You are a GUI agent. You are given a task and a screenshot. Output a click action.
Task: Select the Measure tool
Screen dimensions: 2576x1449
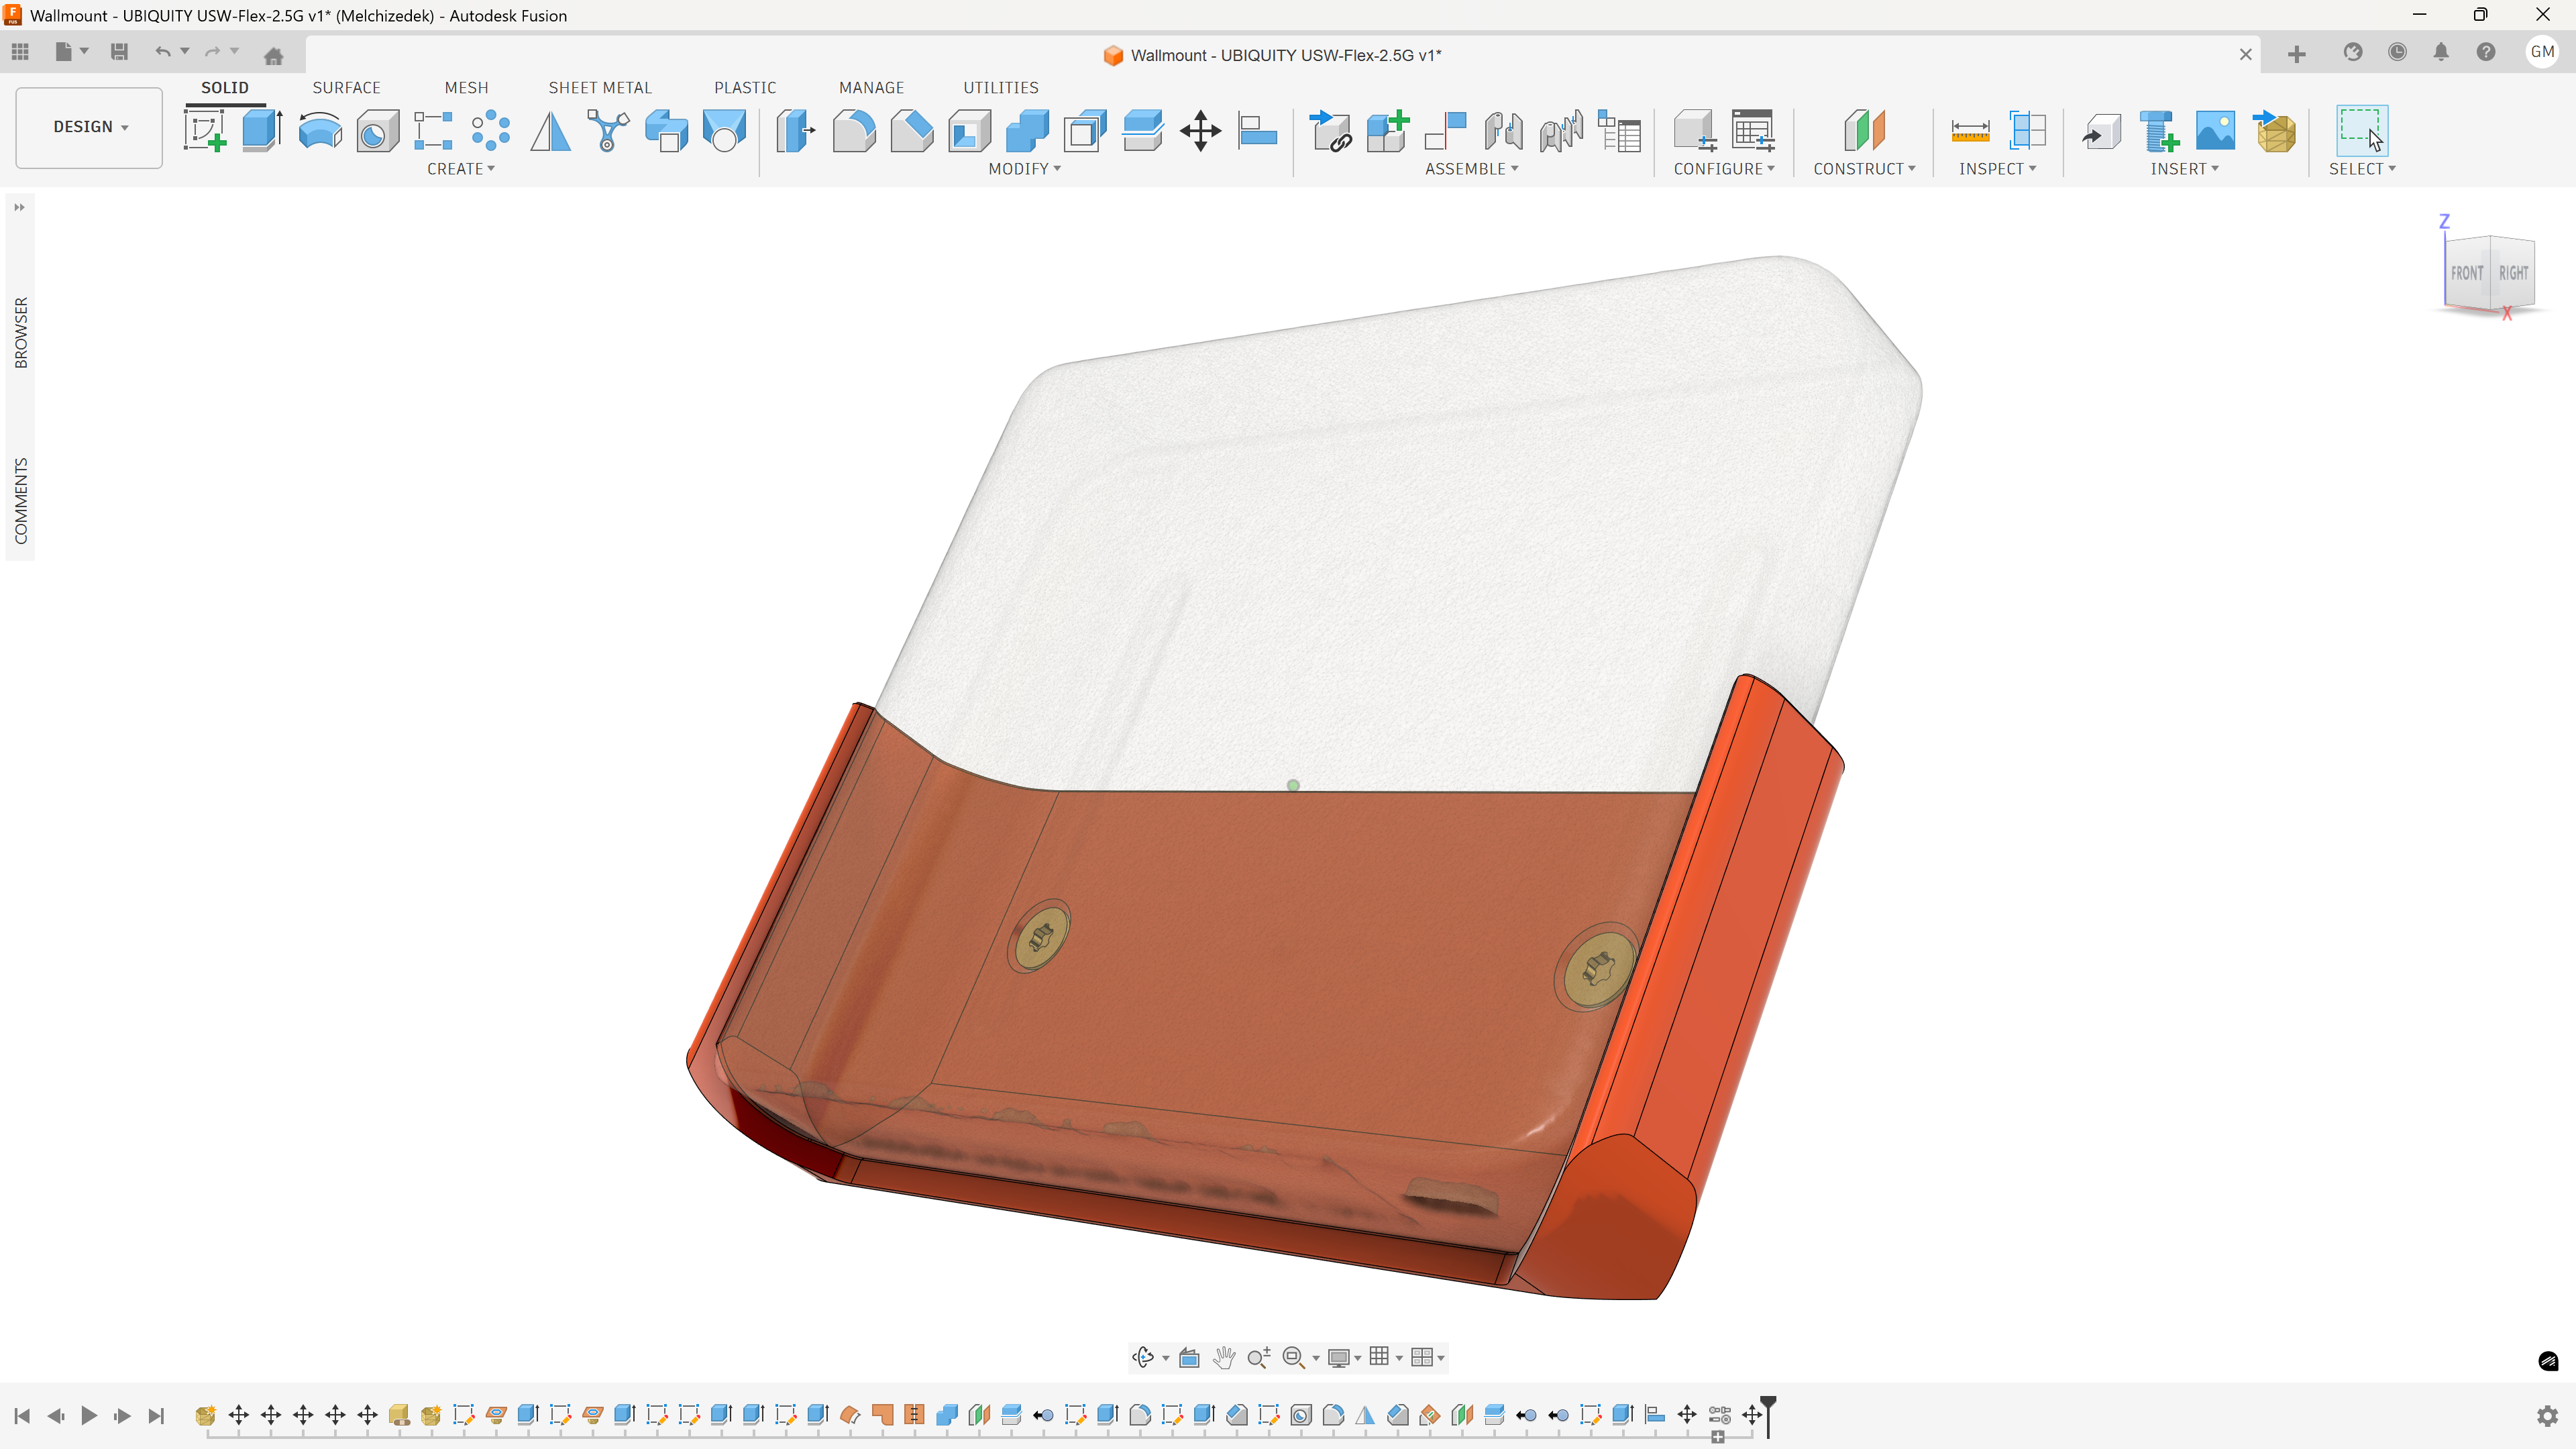click(x=1970, y=131)
